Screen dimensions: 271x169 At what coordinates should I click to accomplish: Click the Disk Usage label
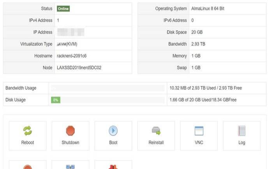coord(16,100)
